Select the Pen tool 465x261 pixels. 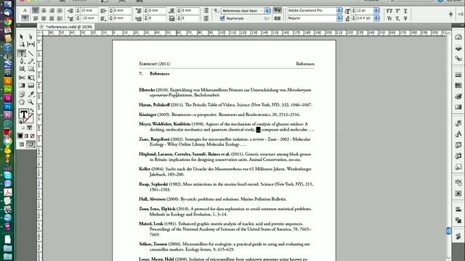22,61
